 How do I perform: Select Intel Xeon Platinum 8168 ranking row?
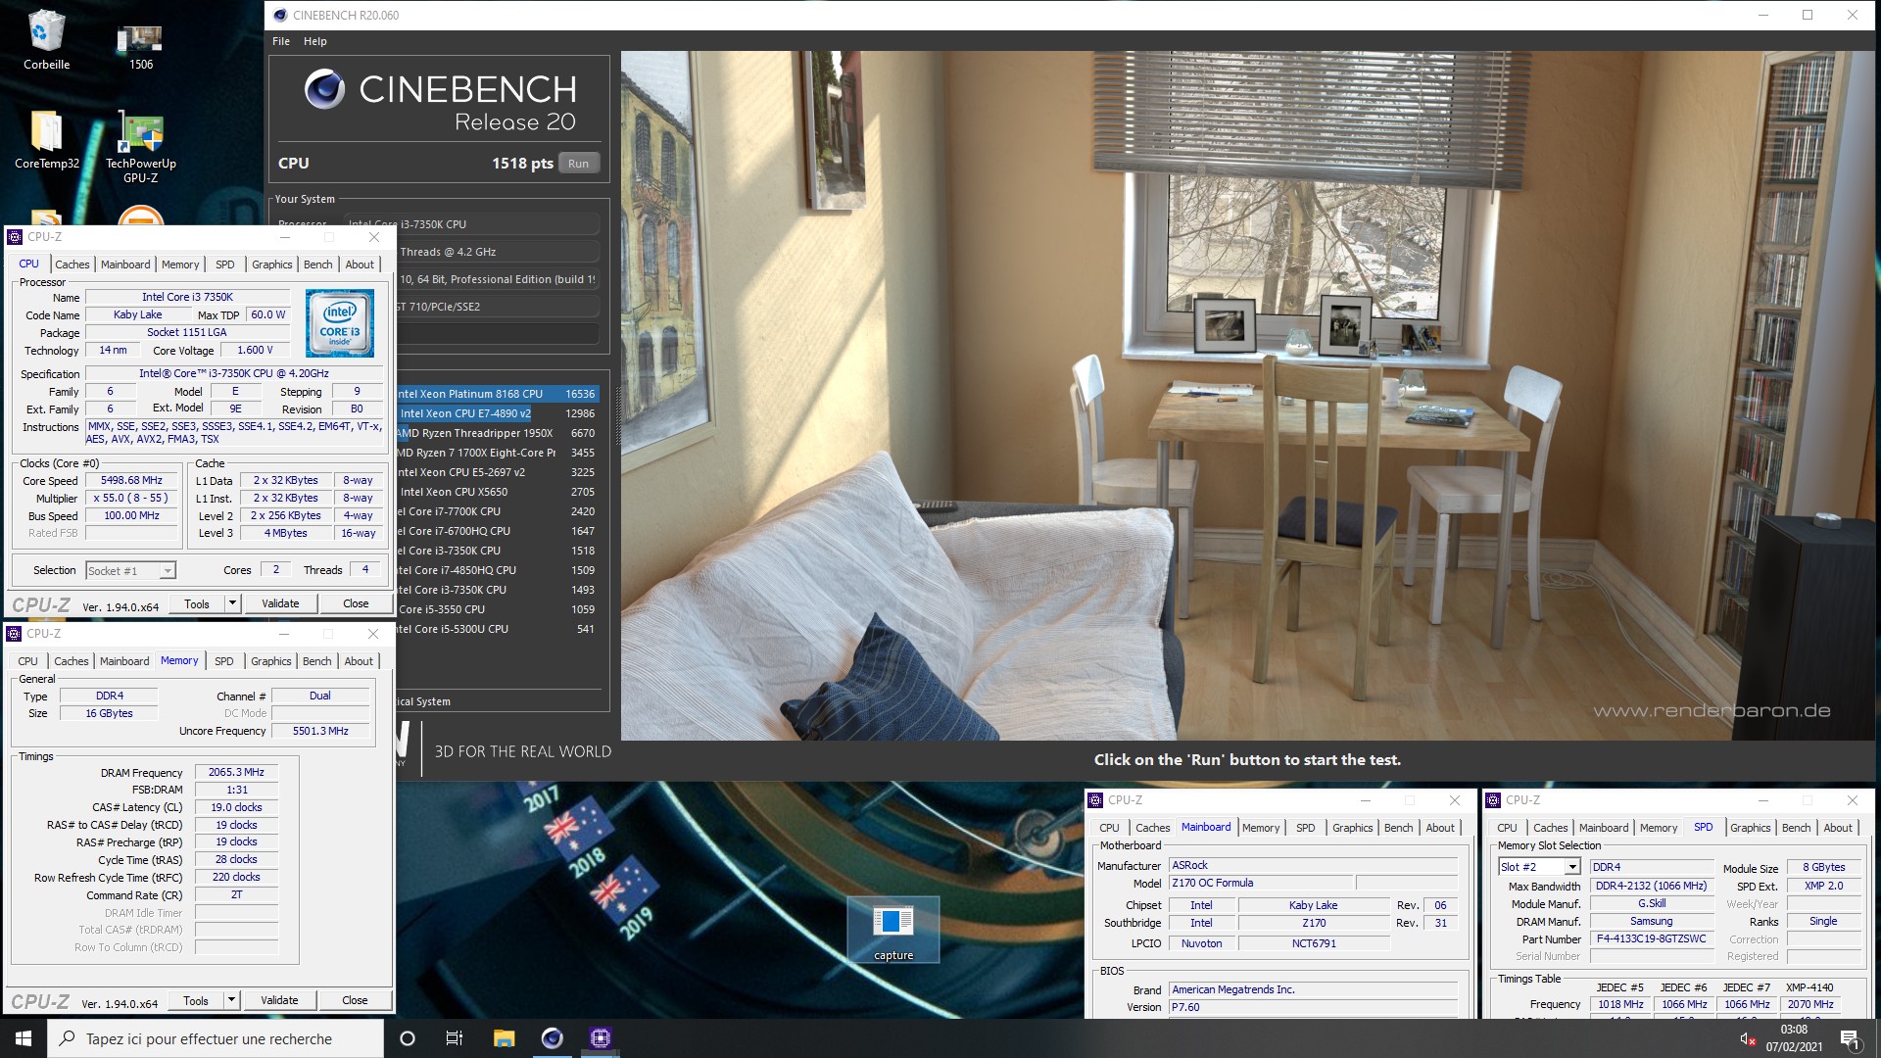[x=497, y=394]
